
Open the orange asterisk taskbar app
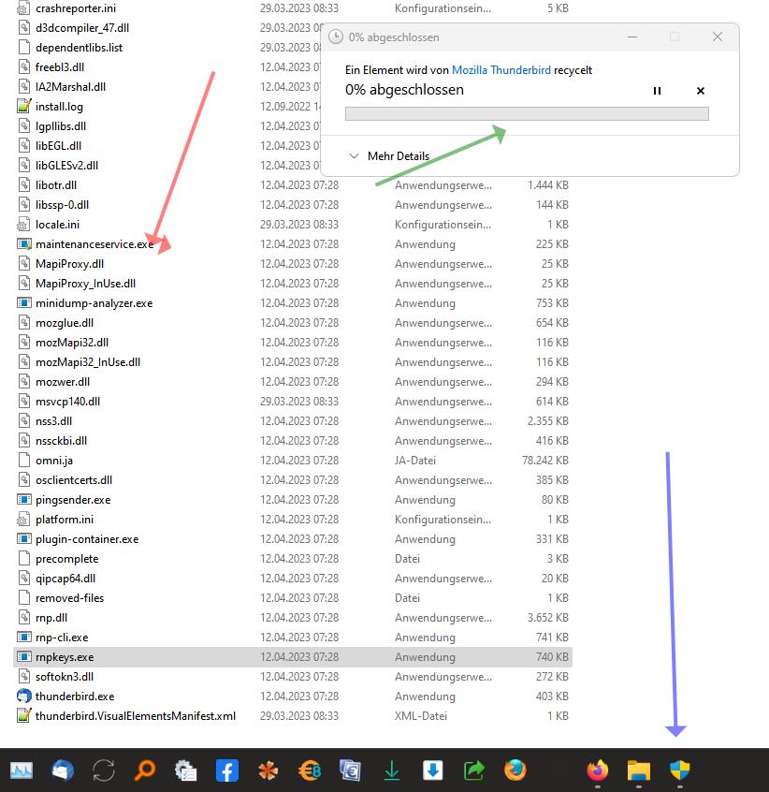(x=268, y=770)
